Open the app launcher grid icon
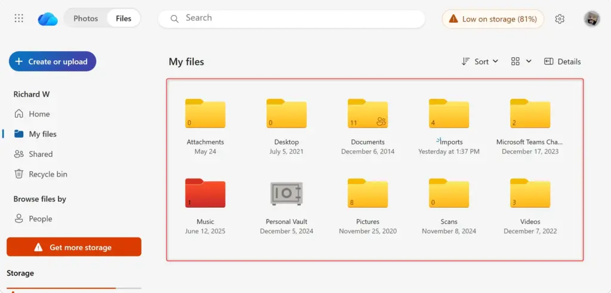 (18, 18)
